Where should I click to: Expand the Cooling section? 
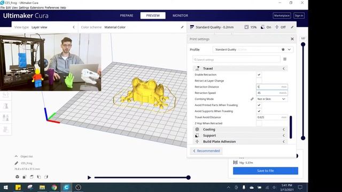click(284, 129)
